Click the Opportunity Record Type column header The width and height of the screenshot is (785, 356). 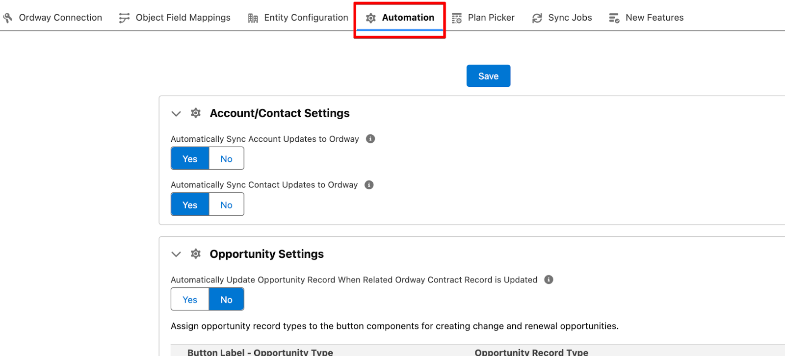click(531, 352)
